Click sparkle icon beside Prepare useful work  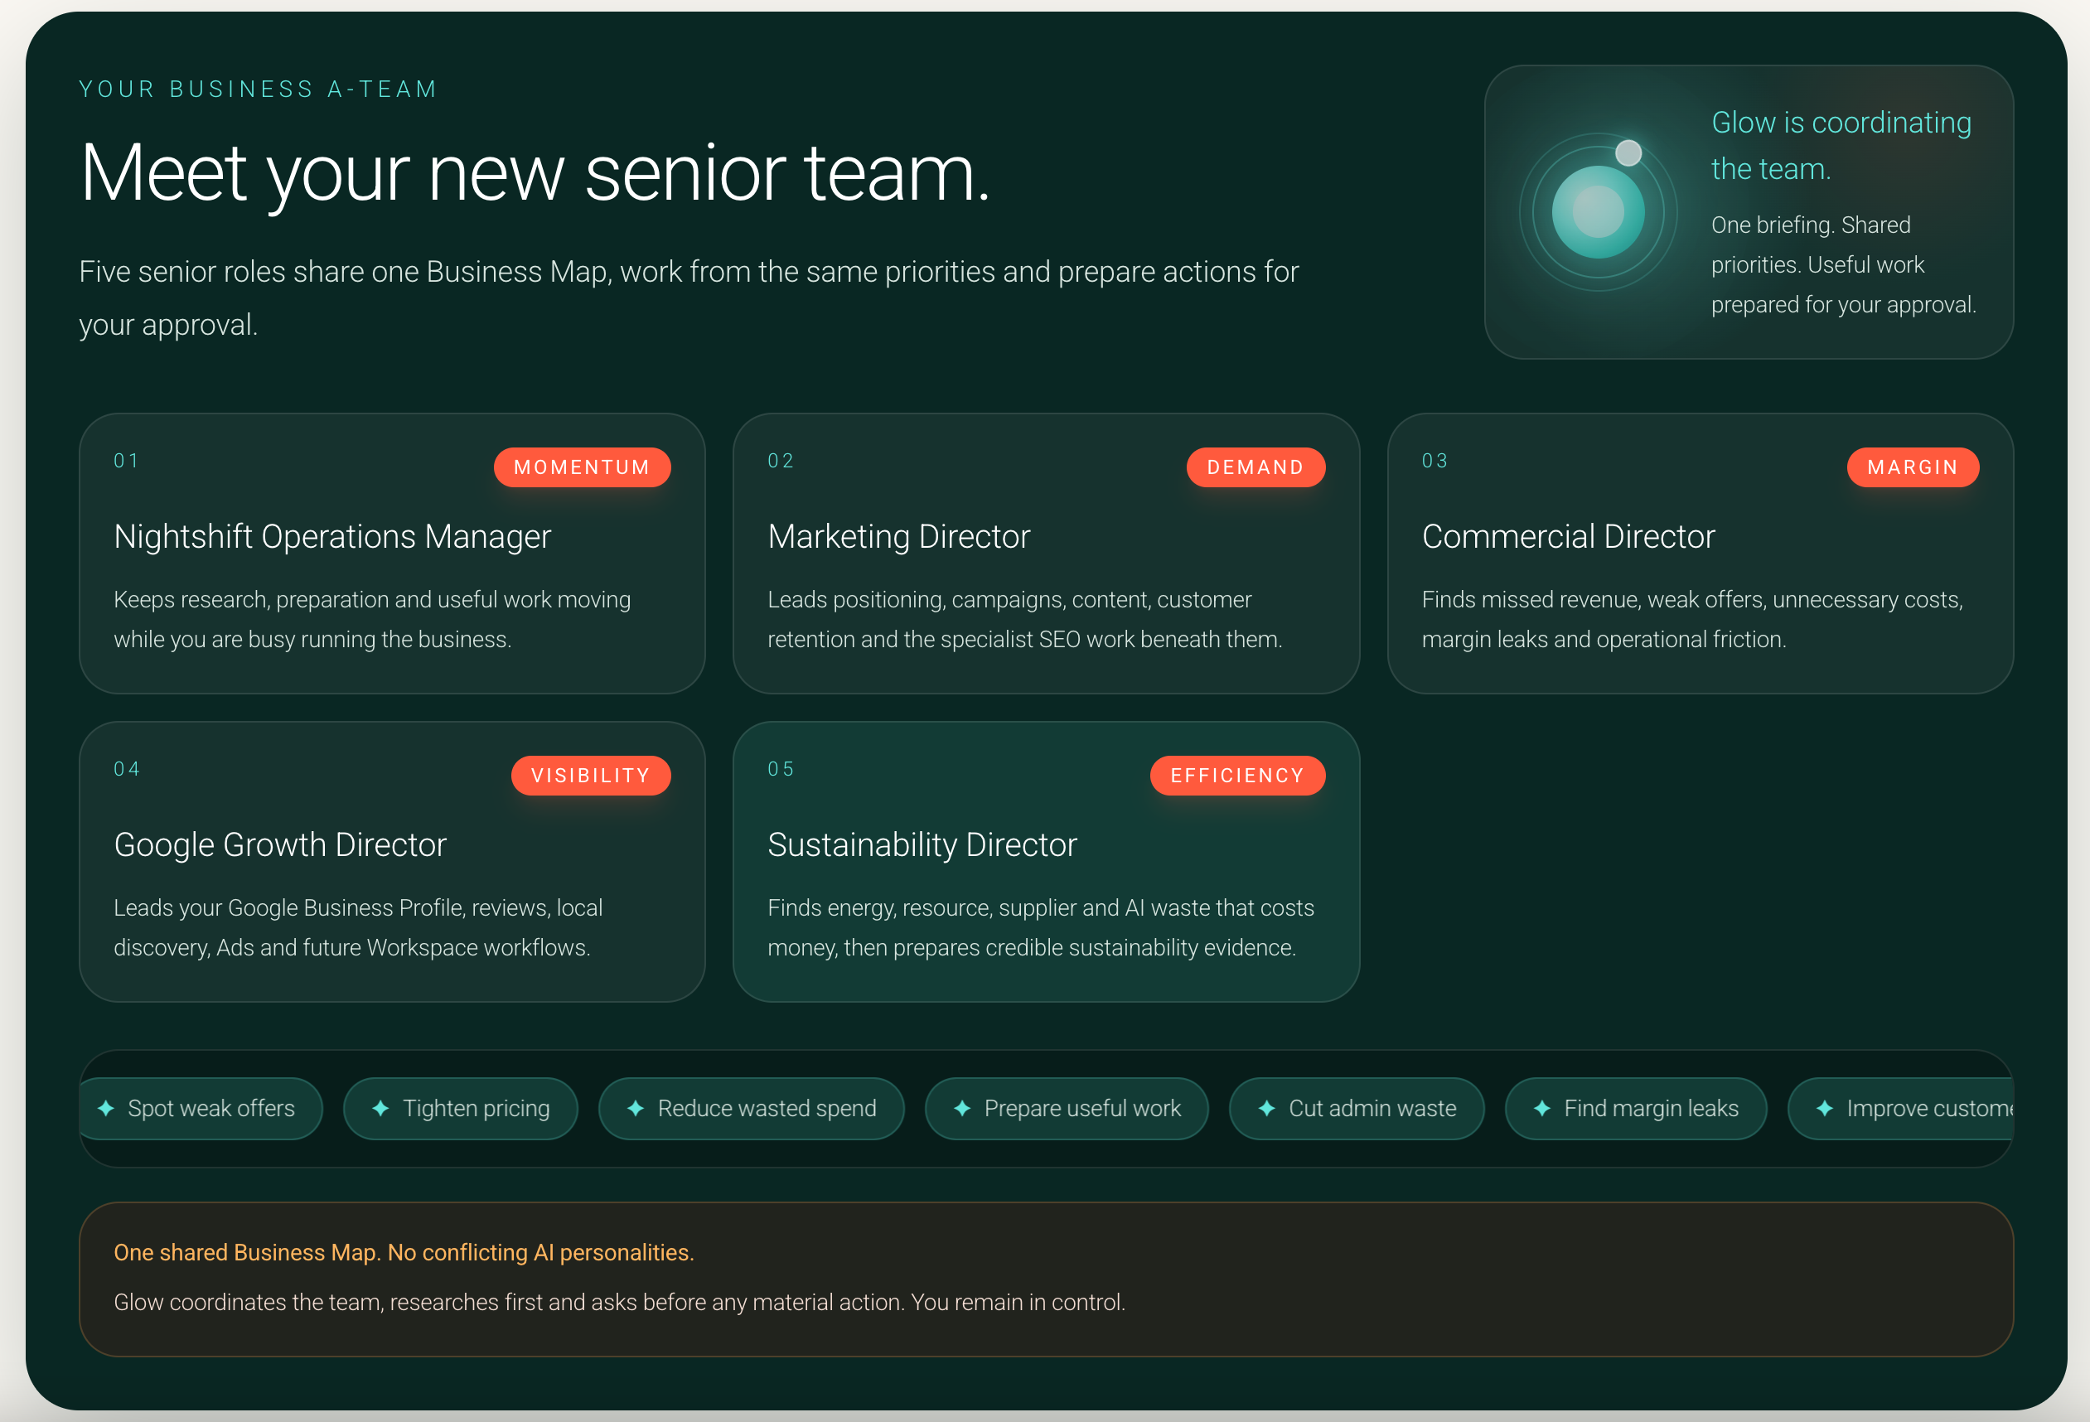(x=962, y=1108)
